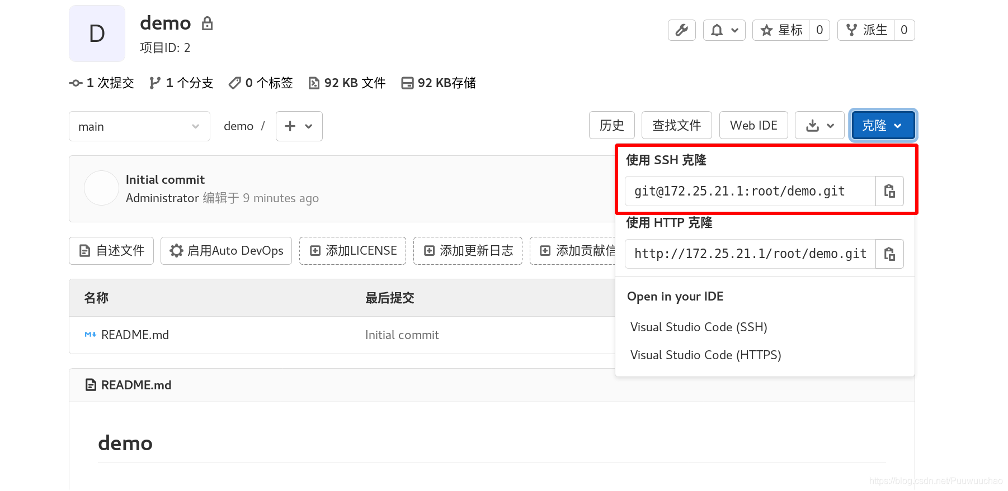Click the 添加更新日志 changelog button
The width and height of the screenshot is (1008, 491).
point(468,251)
